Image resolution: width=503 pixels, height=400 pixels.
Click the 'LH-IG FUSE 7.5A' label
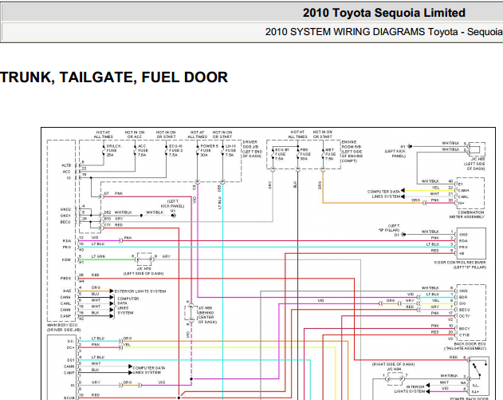(x=230, y=150)
